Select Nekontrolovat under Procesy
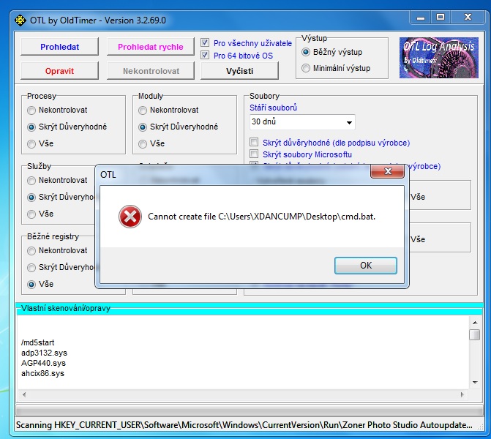The image size is (491, 439). click(x=31, y=110)
